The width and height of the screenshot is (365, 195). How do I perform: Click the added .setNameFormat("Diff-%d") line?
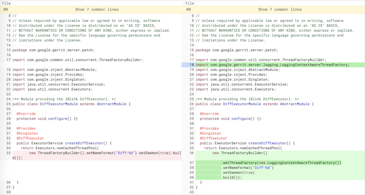tap(247, 168)
